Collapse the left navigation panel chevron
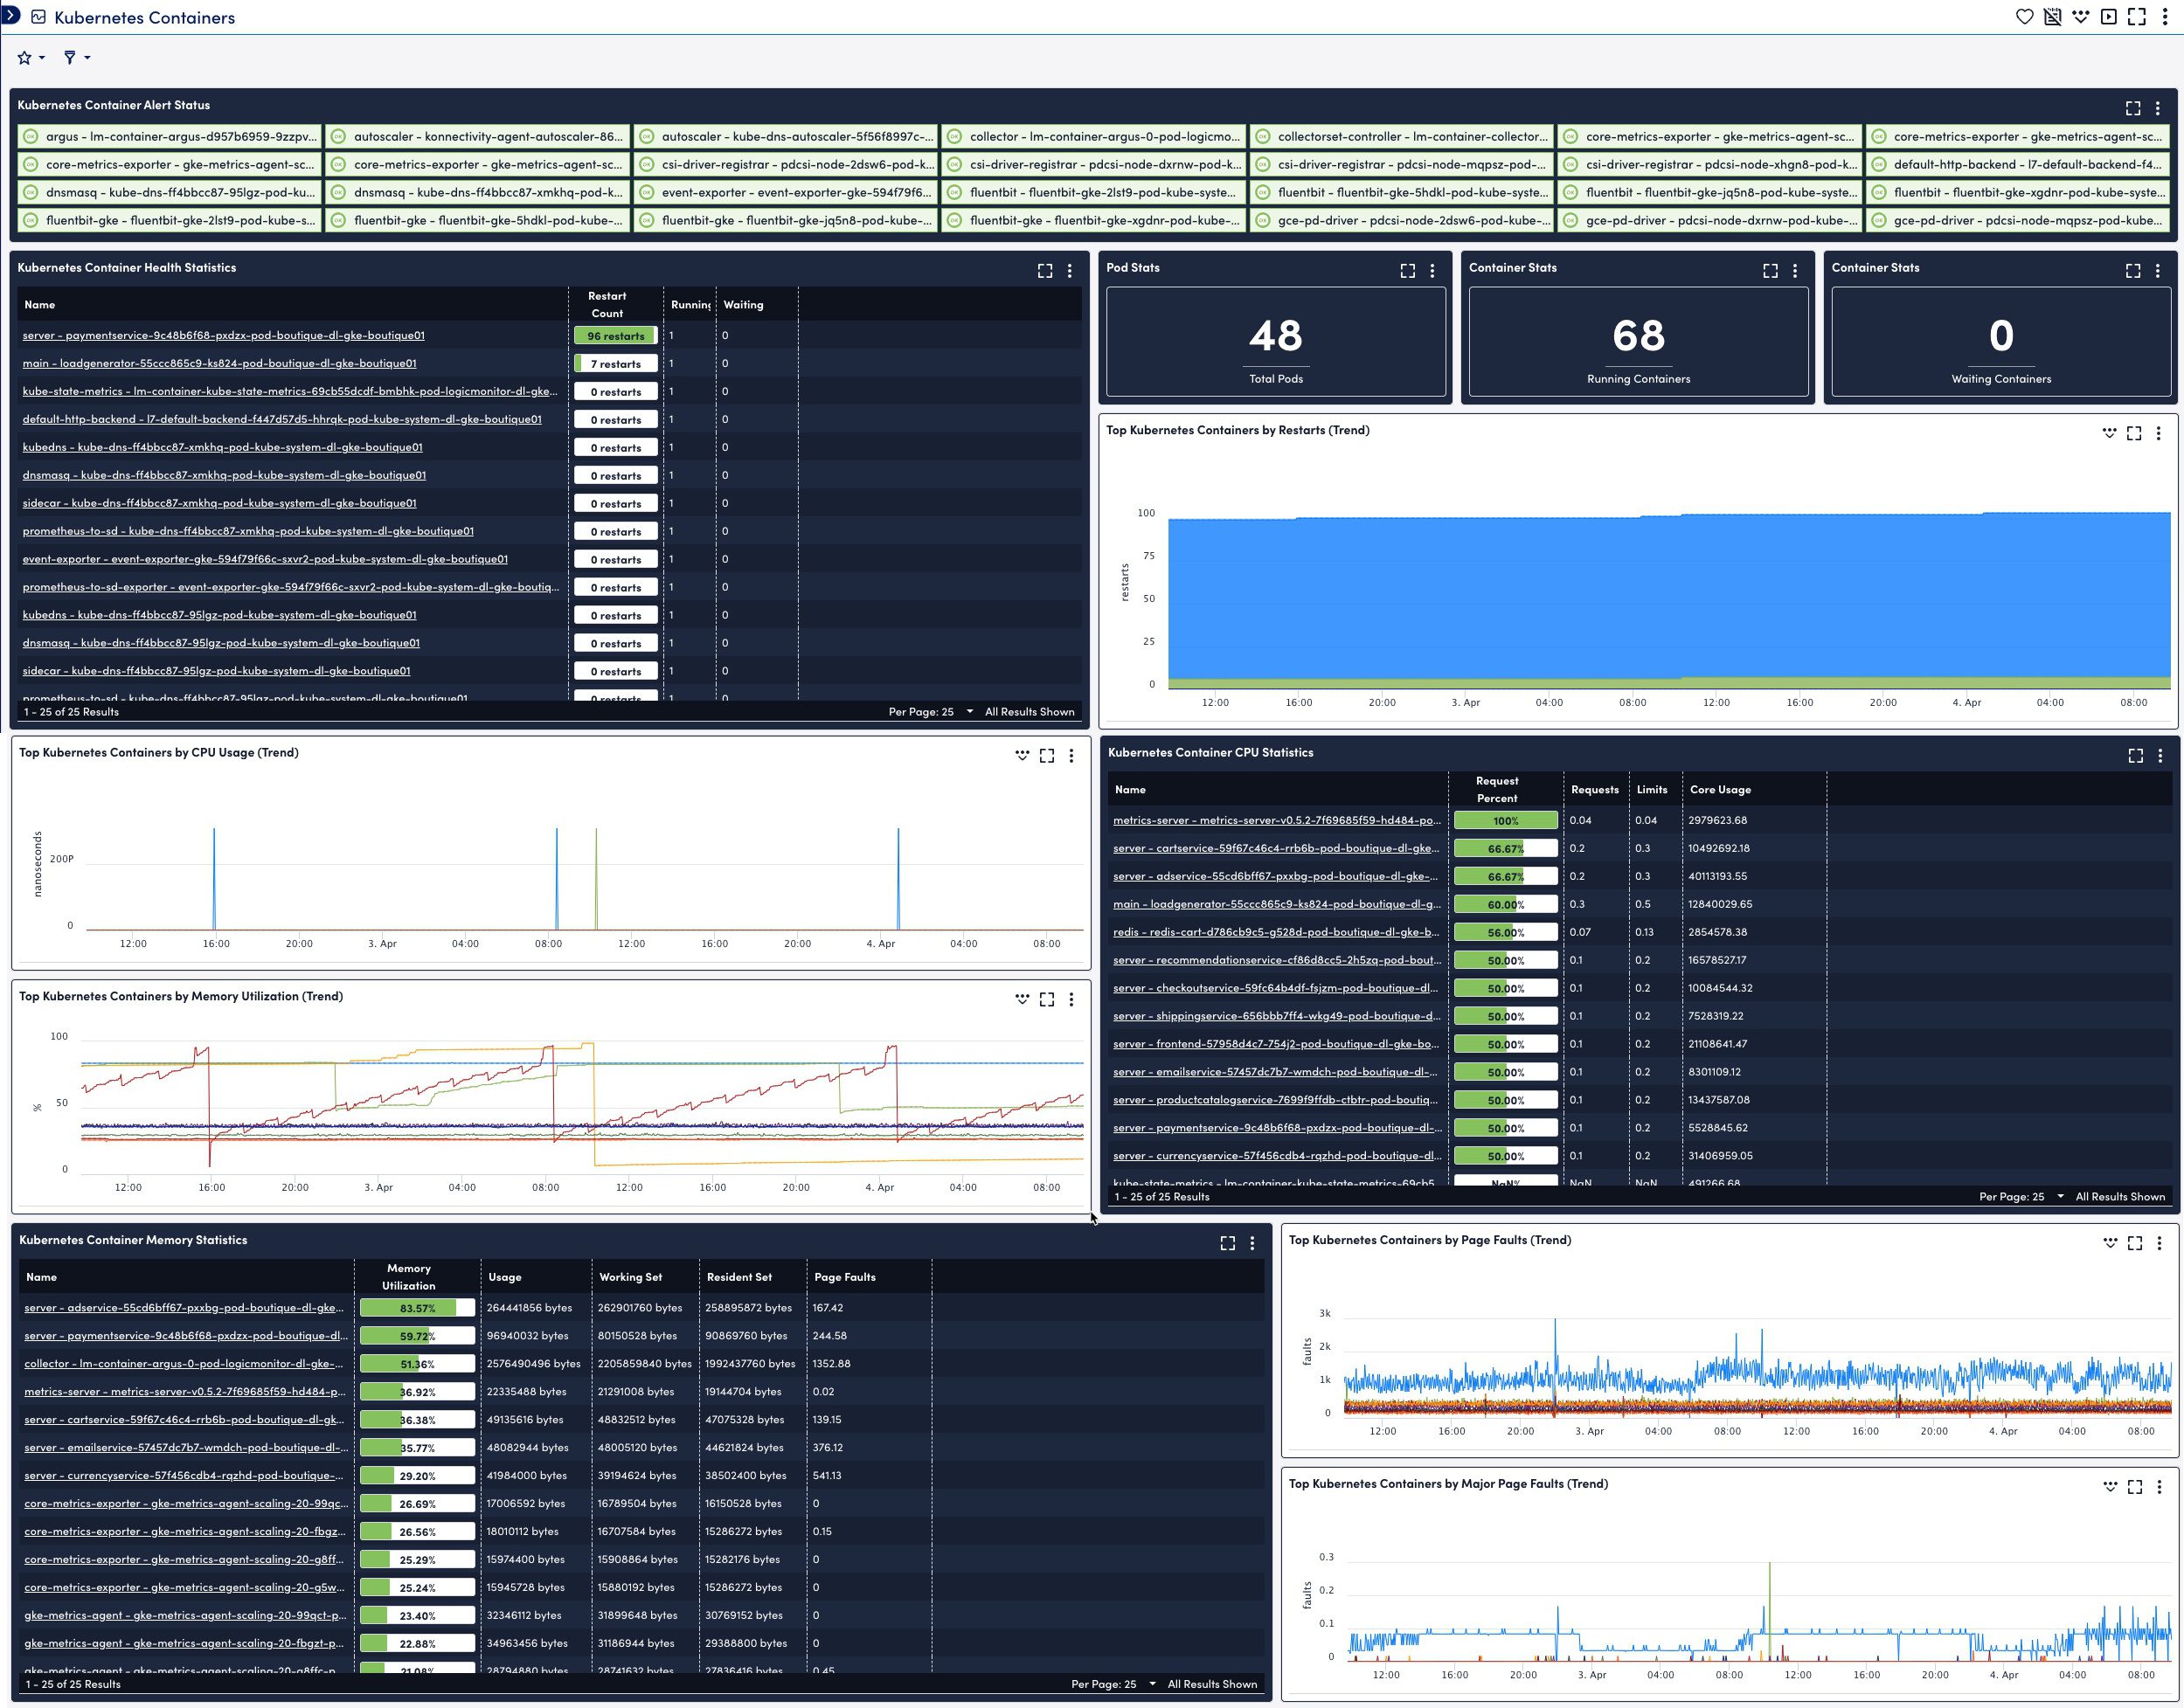The image size is (2184, 1708). click(x=10, y=17)
